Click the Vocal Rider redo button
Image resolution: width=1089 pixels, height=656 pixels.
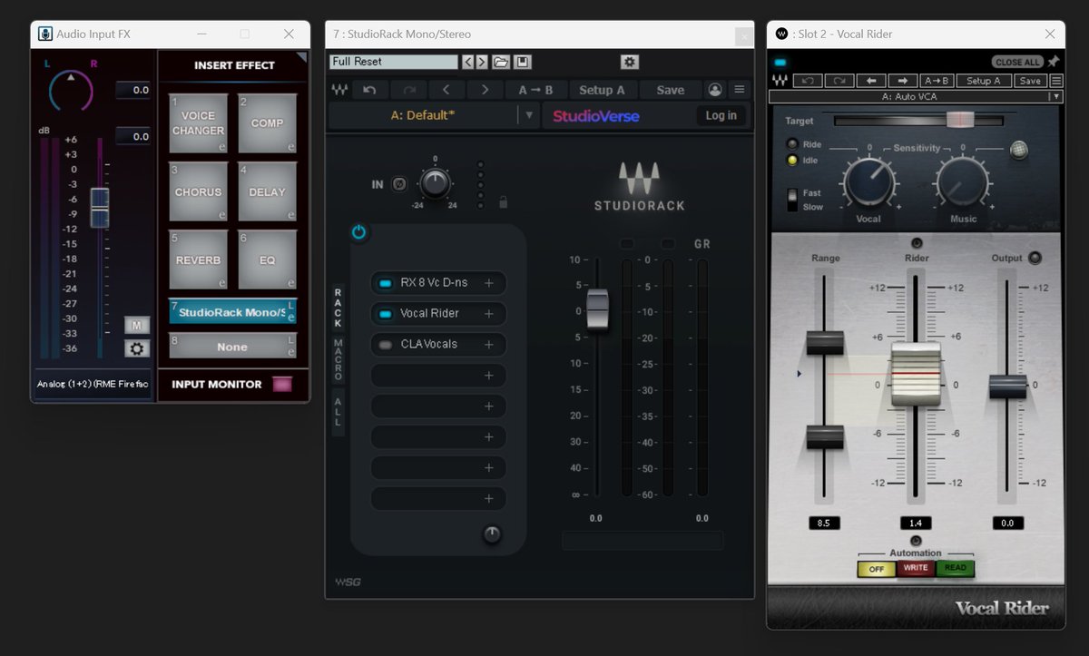tap(839, 81)
